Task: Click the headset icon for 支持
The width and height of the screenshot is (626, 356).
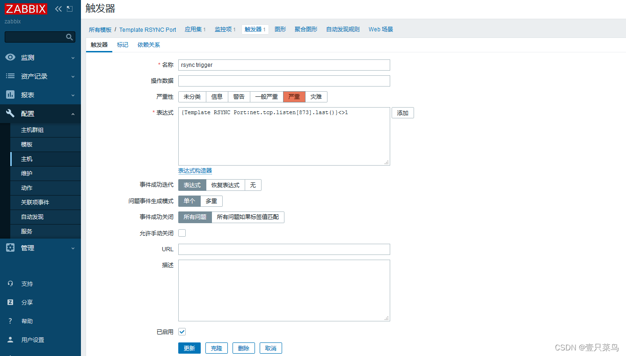Action: tap(10, 283)
